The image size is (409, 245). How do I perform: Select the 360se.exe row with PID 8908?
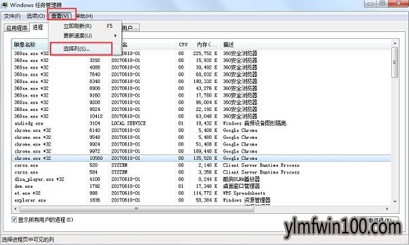[x=201, y=88]
